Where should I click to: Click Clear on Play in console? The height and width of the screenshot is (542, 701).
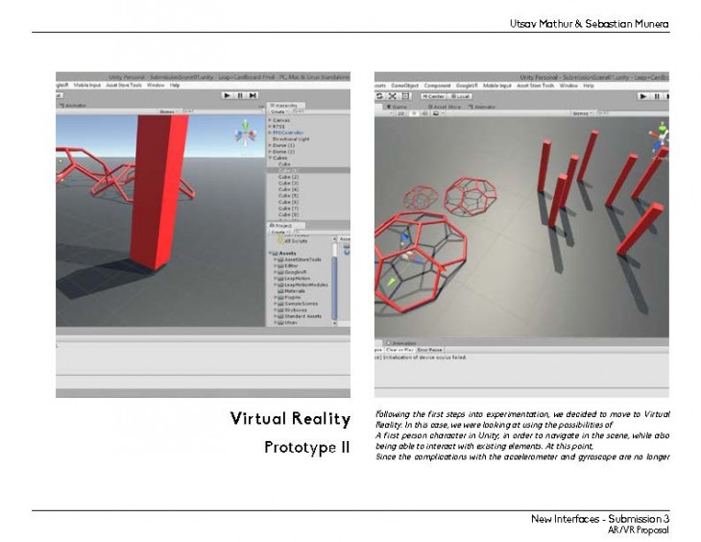point(401,350)
